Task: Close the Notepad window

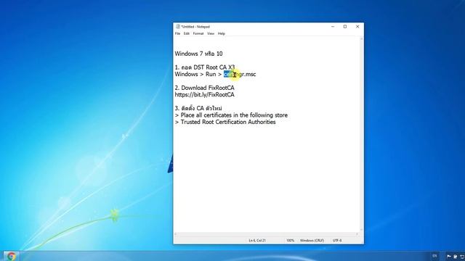Action: click(x=357, y=27)
